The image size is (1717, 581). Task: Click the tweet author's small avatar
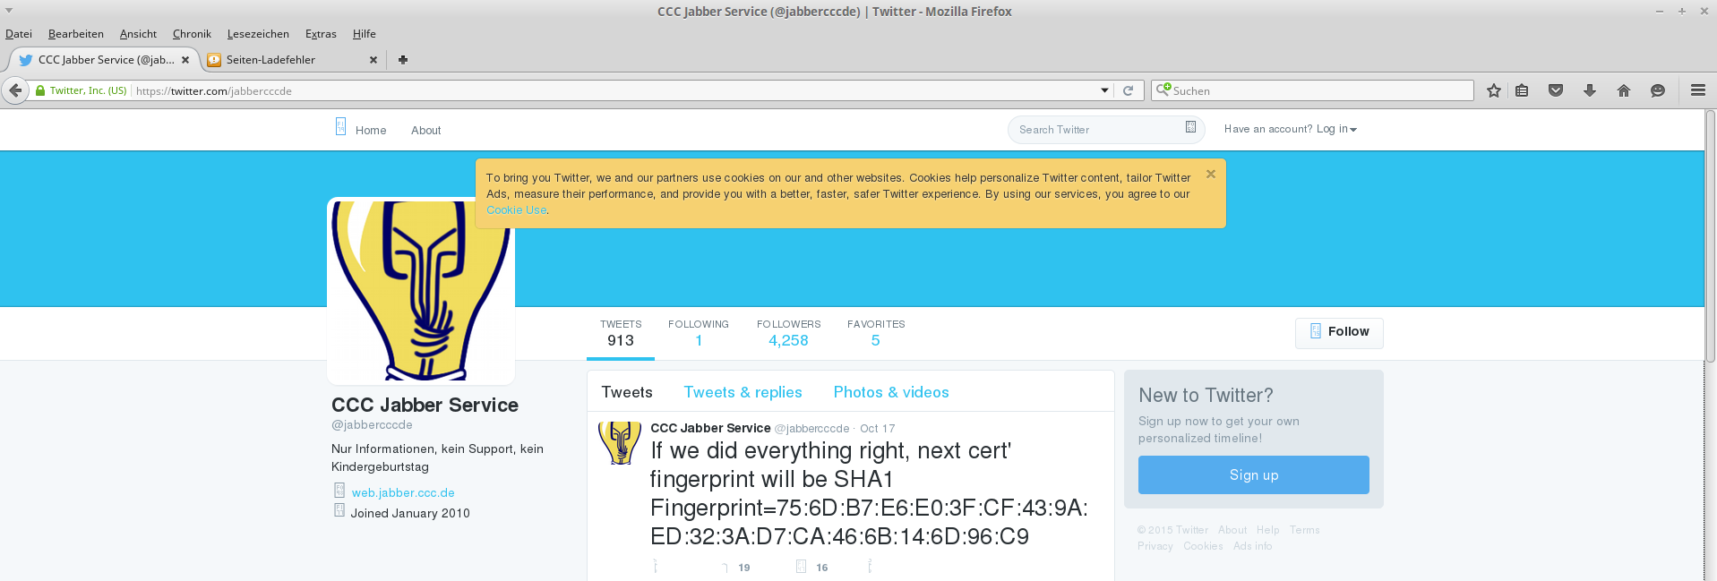[620, 443]
